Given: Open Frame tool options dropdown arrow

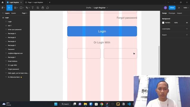Looking at the screenshot, I should pyautogui.click(x=17, y=8).
